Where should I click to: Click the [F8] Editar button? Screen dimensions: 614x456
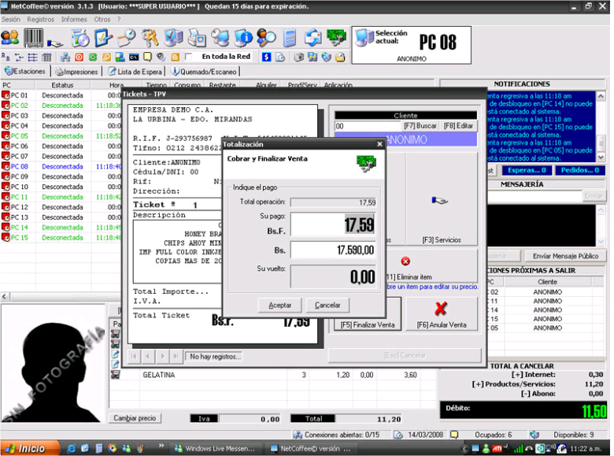pyautogui.click(x=458, y=126)
